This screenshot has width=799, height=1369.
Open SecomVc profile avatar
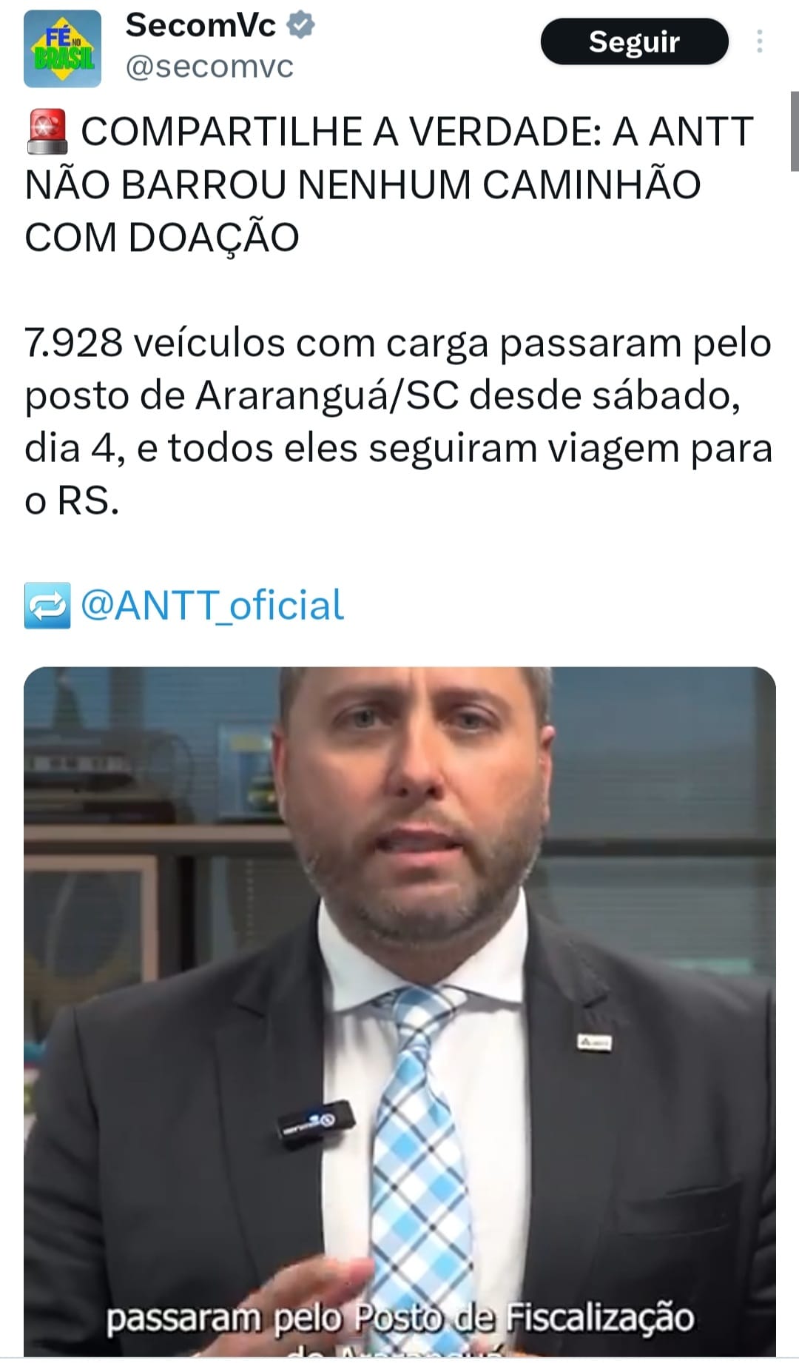pos(62,49)
